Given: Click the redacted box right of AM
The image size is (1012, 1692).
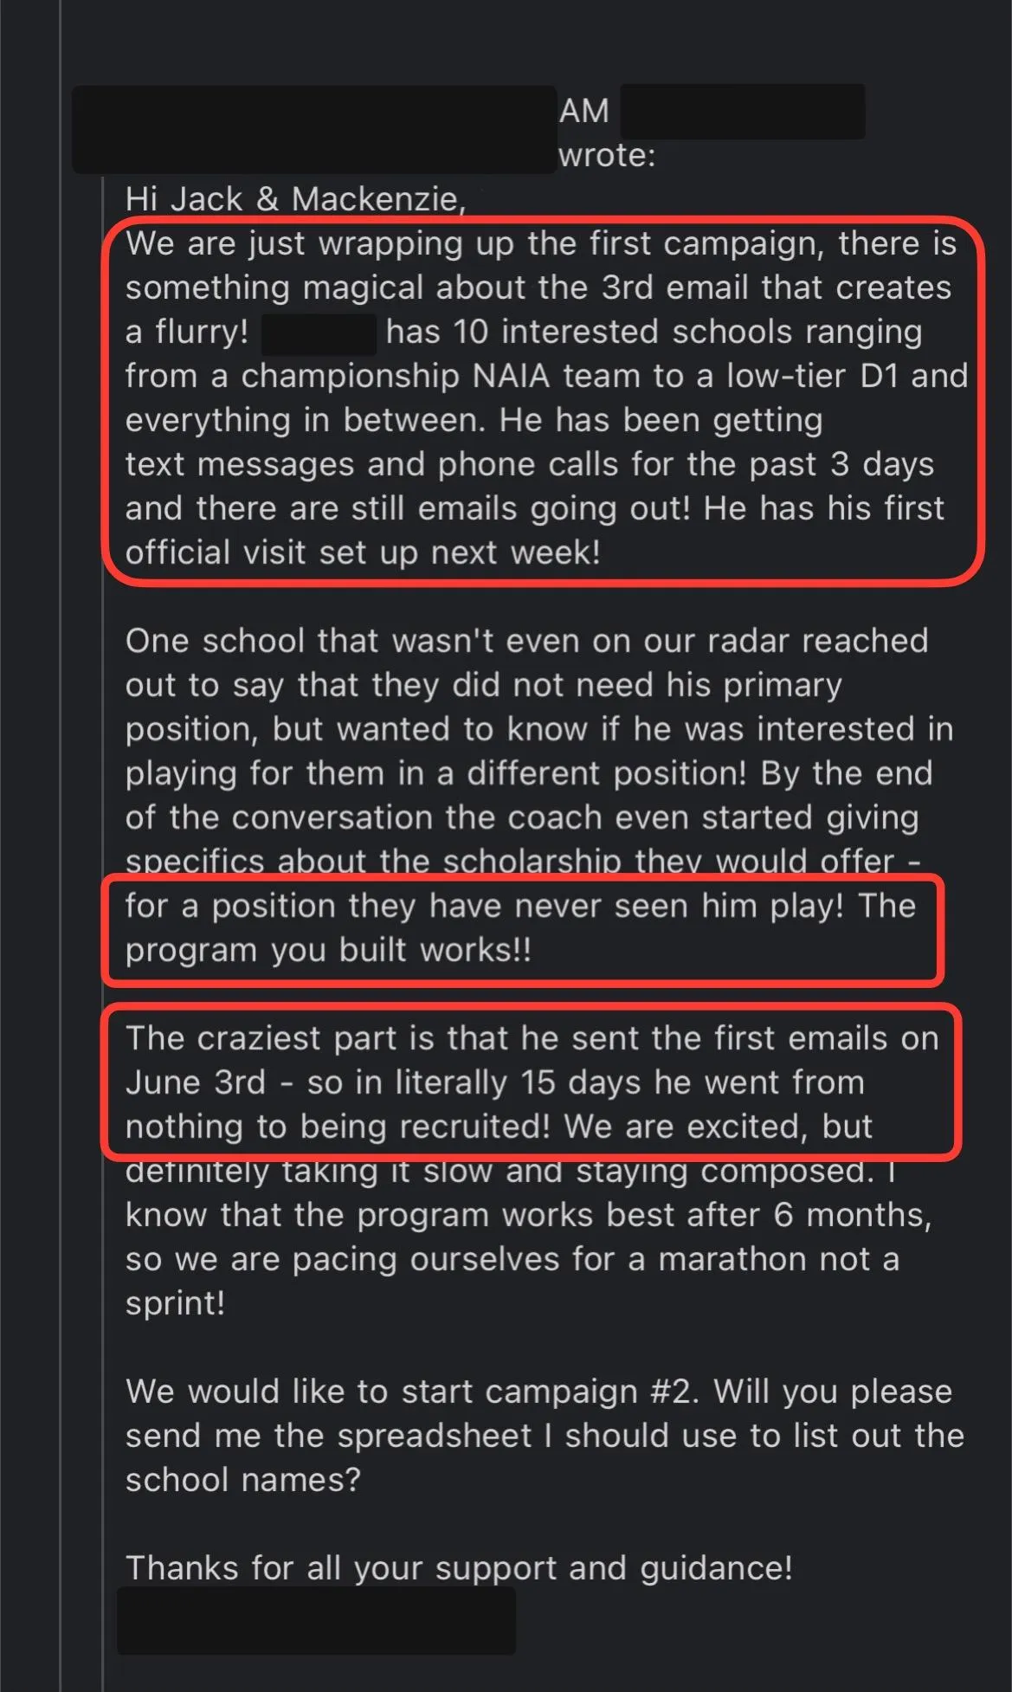Looking at the screenshot, I should (743, 111).
